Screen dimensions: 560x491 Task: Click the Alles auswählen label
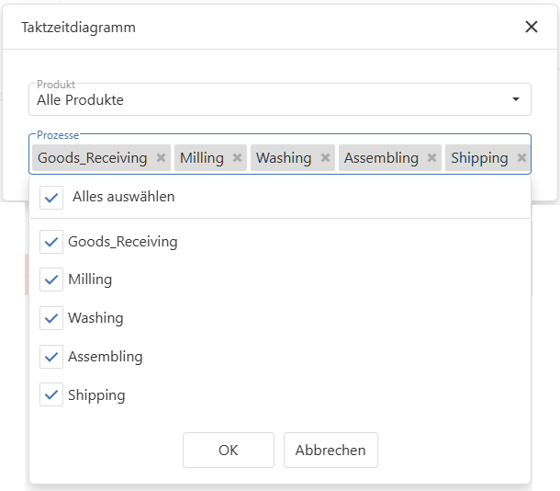pos(124,197)
